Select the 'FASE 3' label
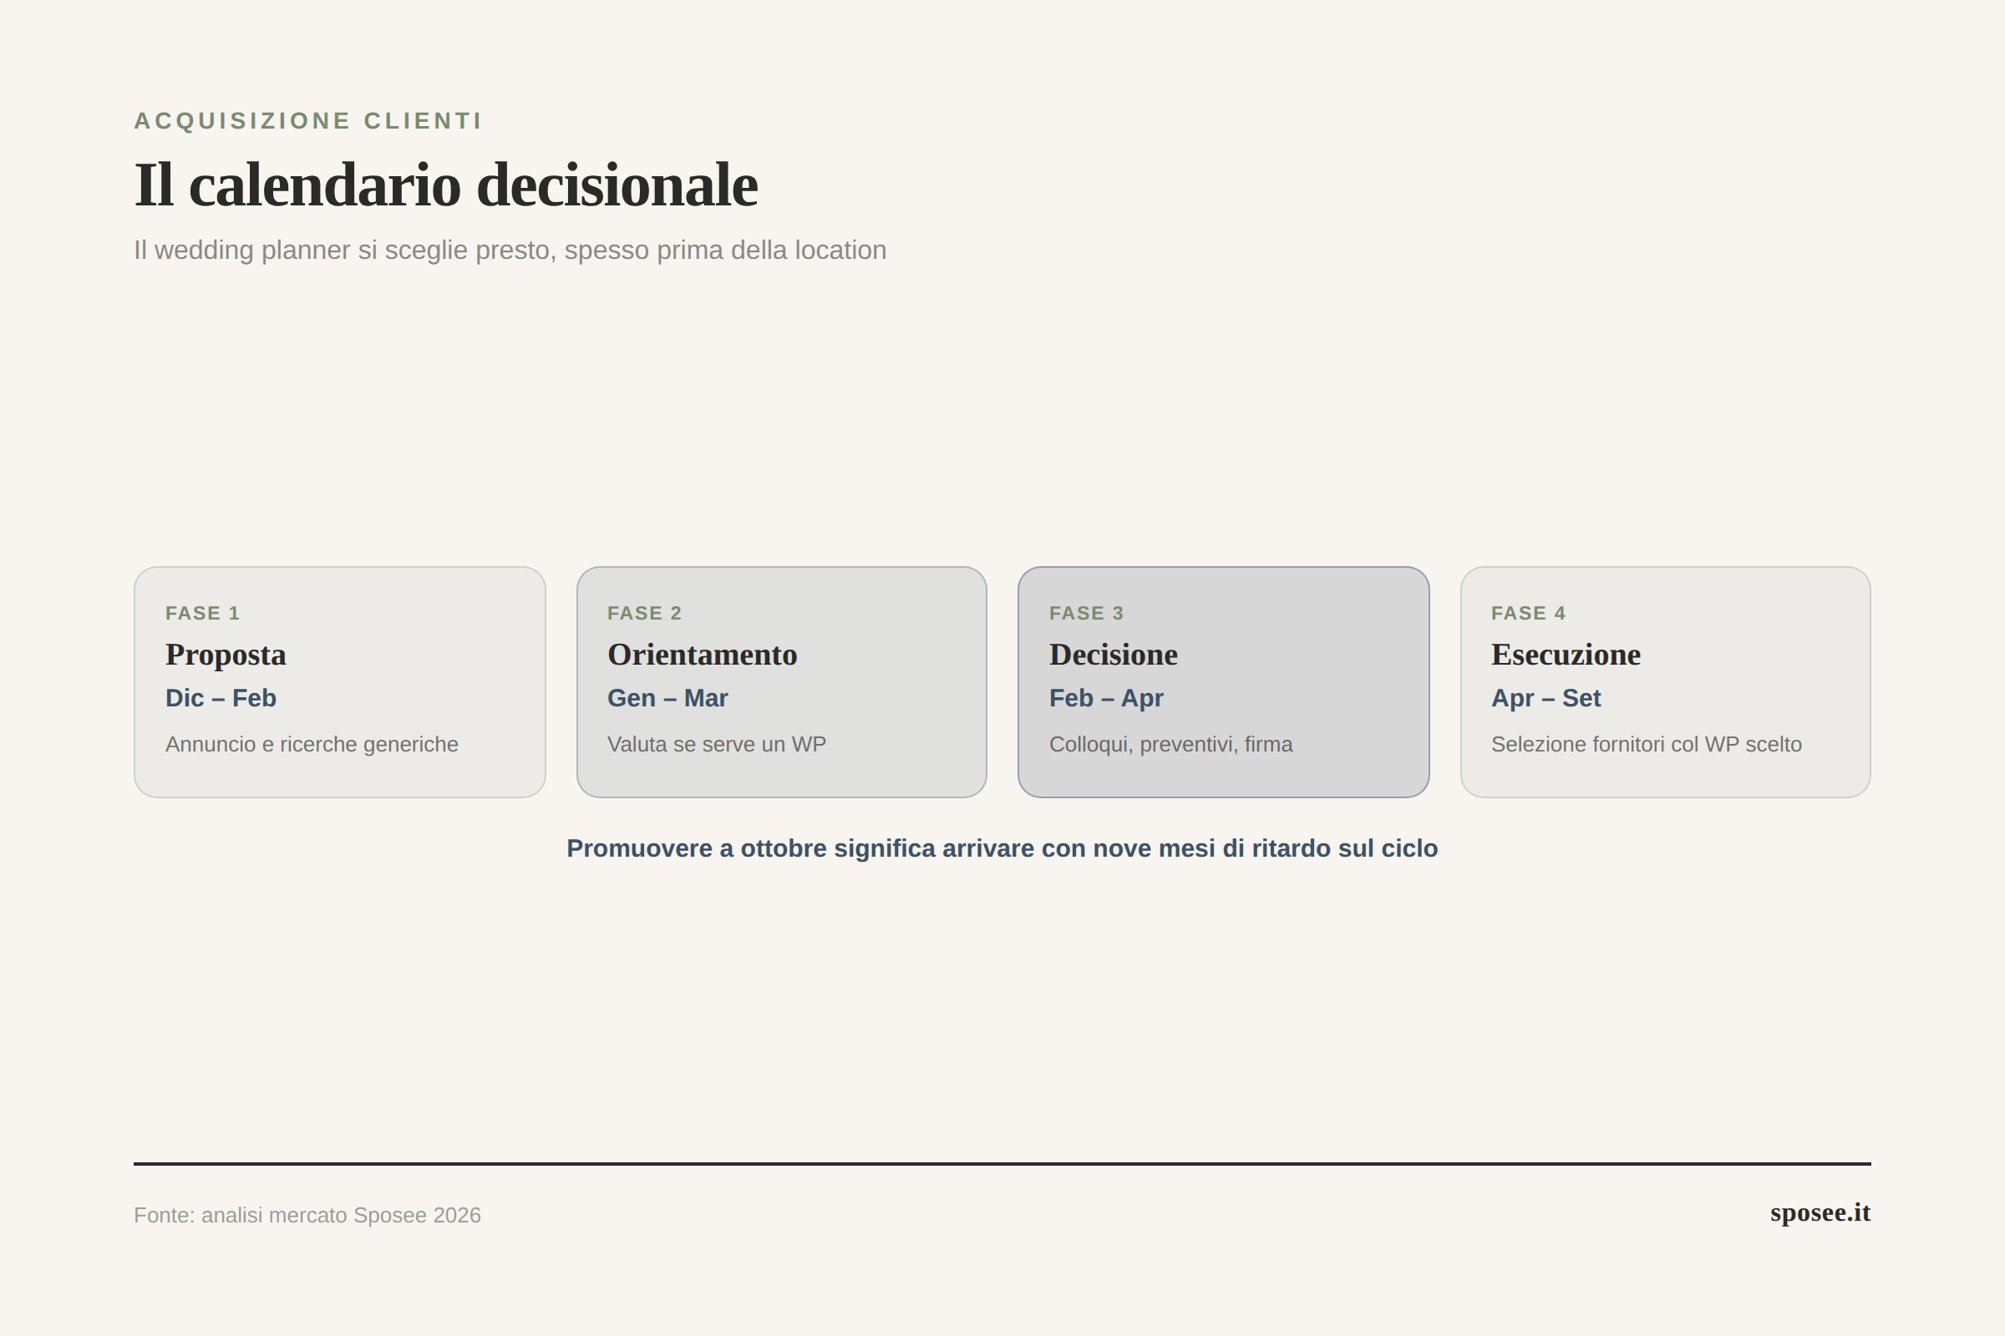This screenshot has height=1336, width=2005. 1086,614
